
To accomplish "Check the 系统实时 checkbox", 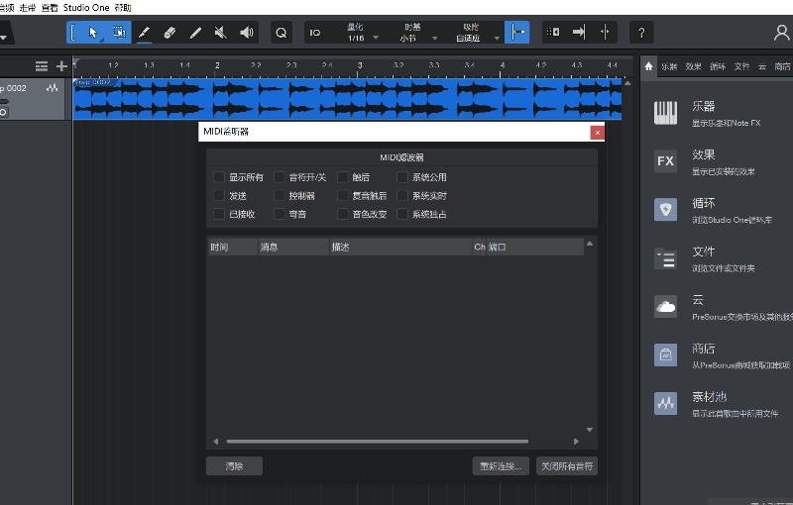I will [x=402, y=195].
